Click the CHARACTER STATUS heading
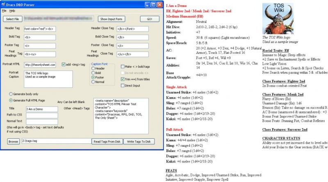Viewport: 328px width, 182px height. [281, 138]
